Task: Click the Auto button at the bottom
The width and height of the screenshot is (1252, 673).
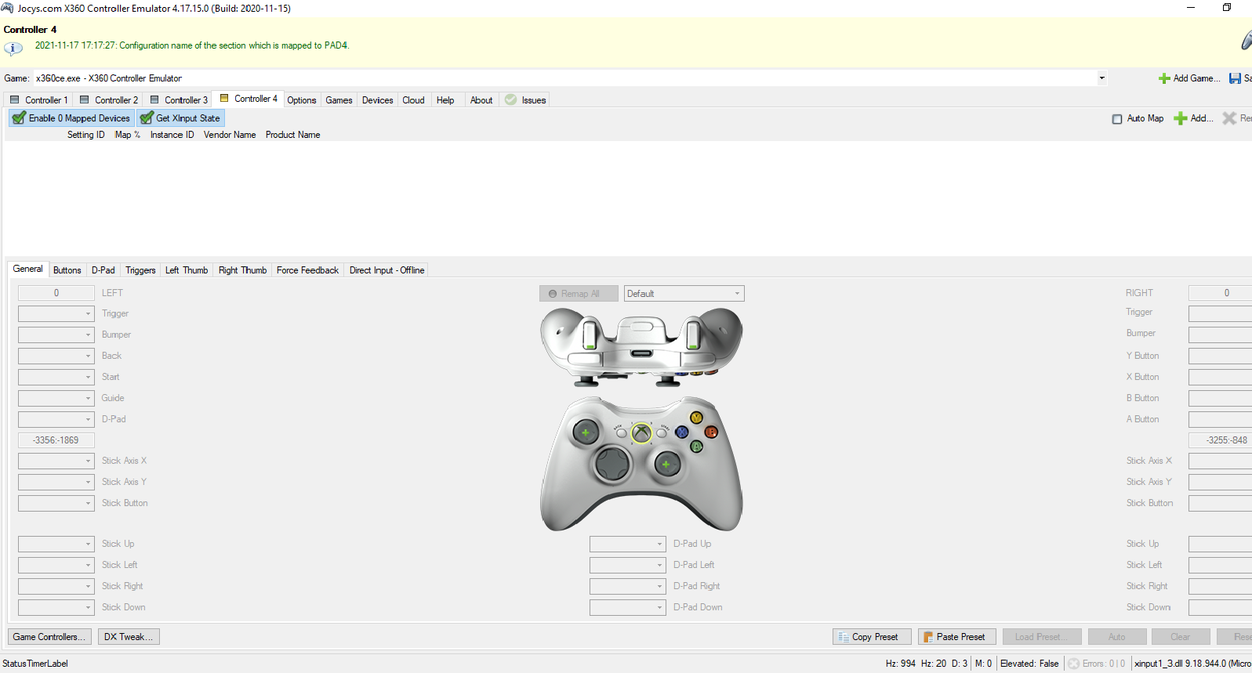Action: 1117,637
